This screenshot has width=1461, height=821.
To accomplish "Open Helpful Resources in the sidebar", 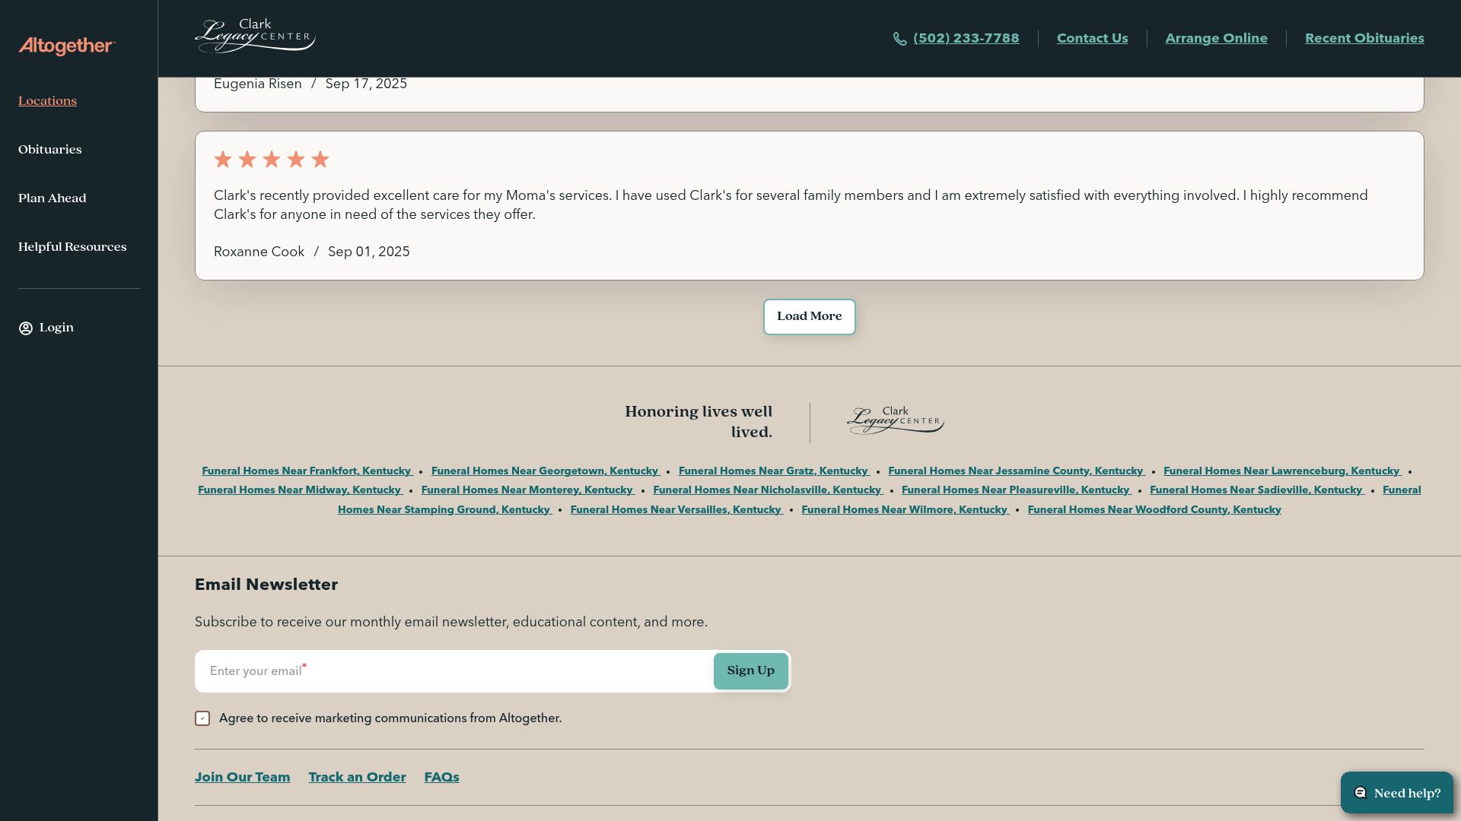I will (72, 247).
